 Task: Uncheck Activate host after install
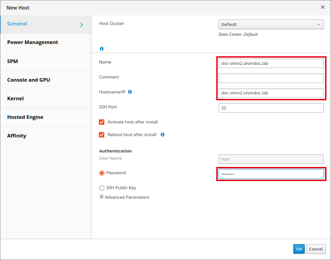[102, 122]
